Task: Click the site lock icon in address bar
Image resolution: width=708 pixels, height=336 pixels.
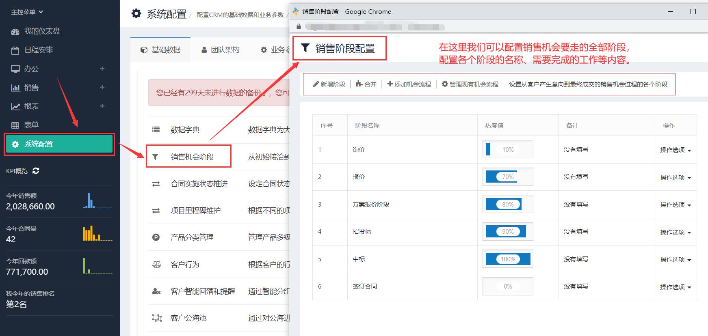Action: pyautogui.click(x=299, y=27)
